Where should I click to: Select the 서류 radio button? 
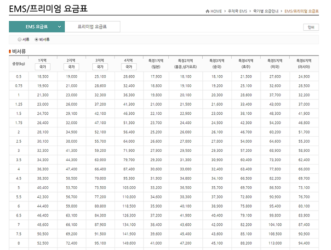(20, 39)
